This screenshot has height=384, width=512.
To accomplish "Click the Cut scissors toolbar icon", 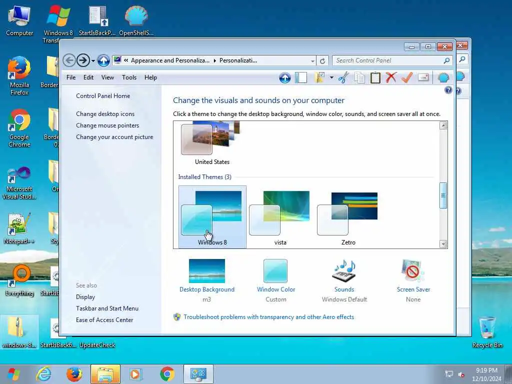I will 343,77.
